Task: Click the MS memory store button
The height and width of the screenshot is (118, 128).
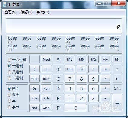Action: click(94, 59)
